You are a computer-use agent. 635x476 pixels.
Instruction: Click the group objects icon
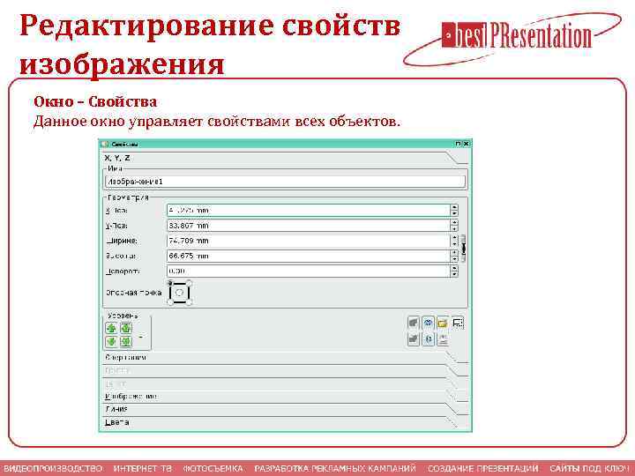pos(413,323)
